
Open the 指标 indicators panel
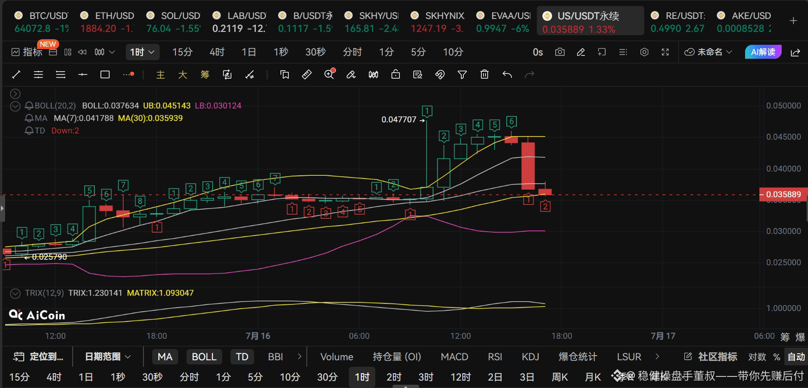(27, 52)
